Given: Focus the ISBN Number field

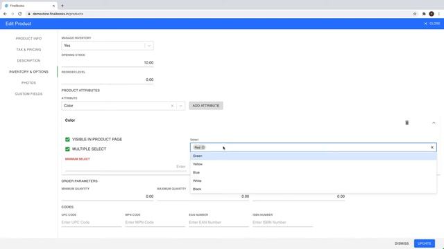Looking at the screenshot, I should click(282, 223).
